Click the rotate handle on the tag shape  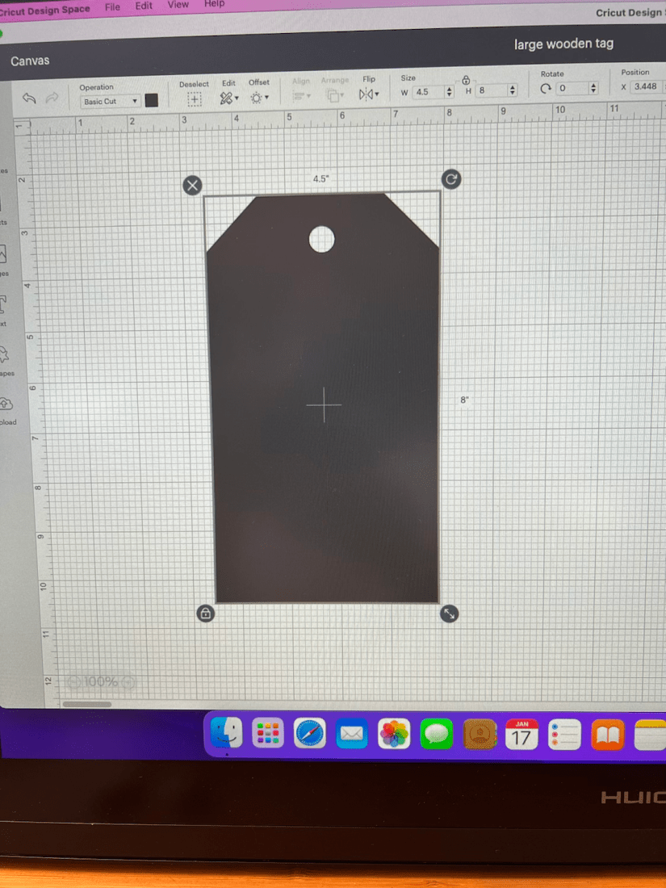(451, 179)
